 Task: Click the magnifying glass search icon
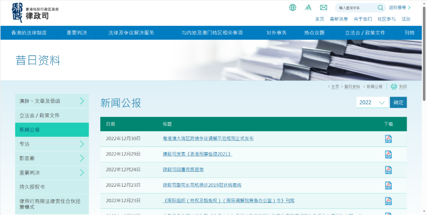point(380,7)
